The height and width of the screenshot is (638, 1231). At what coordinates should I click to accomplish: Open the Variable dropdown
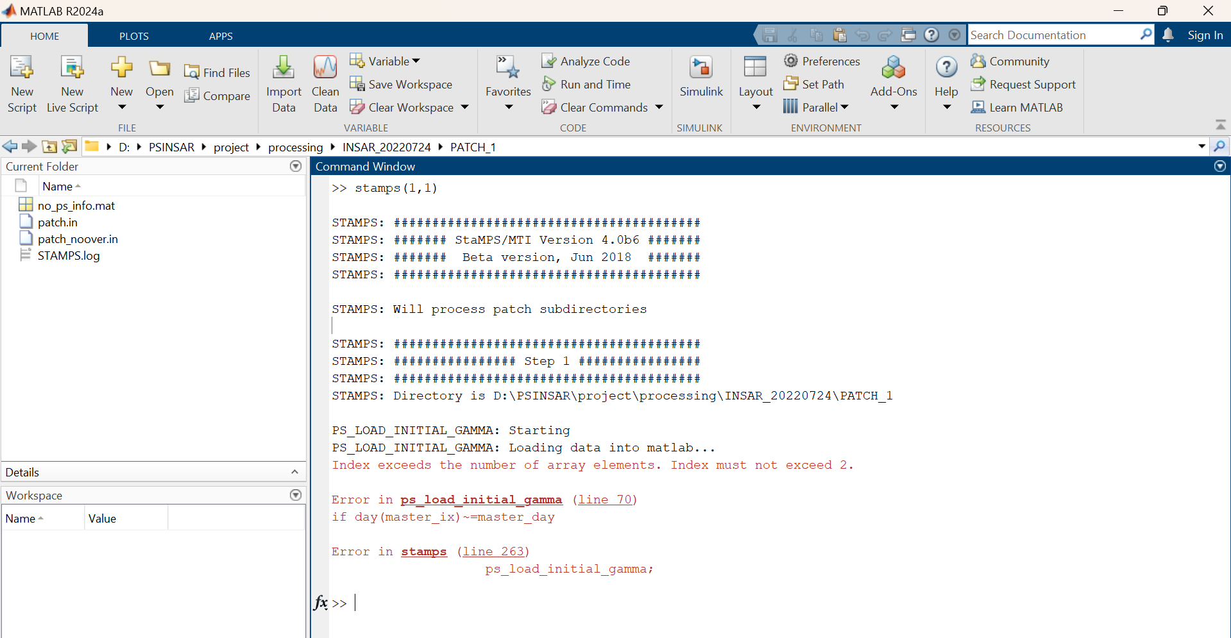pos(385,61)
